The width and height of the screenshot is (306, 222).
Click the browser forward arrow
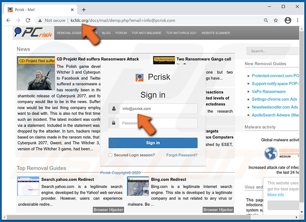(x=18, y=20)
